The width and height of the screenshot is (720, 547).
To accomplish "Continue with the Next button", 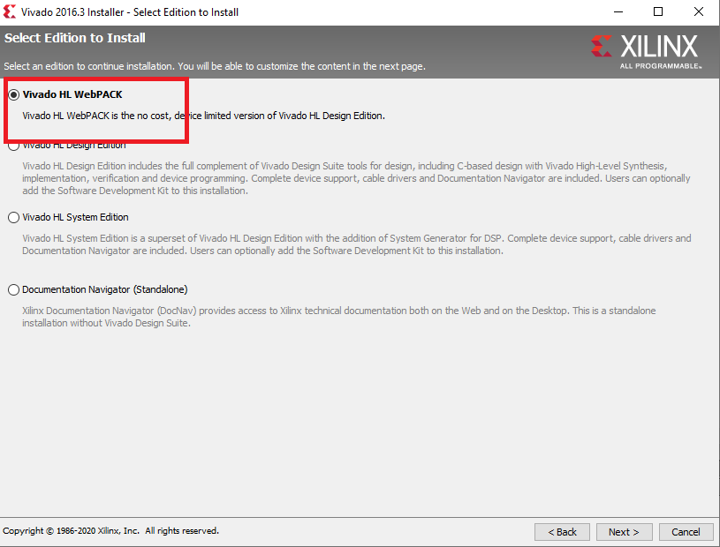I will click(624, 532).
